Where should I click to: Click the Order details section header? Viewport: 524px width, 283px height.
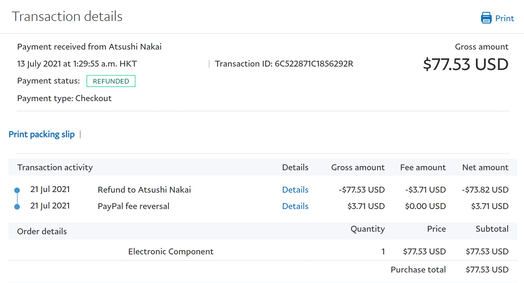[x=42, y=231]
